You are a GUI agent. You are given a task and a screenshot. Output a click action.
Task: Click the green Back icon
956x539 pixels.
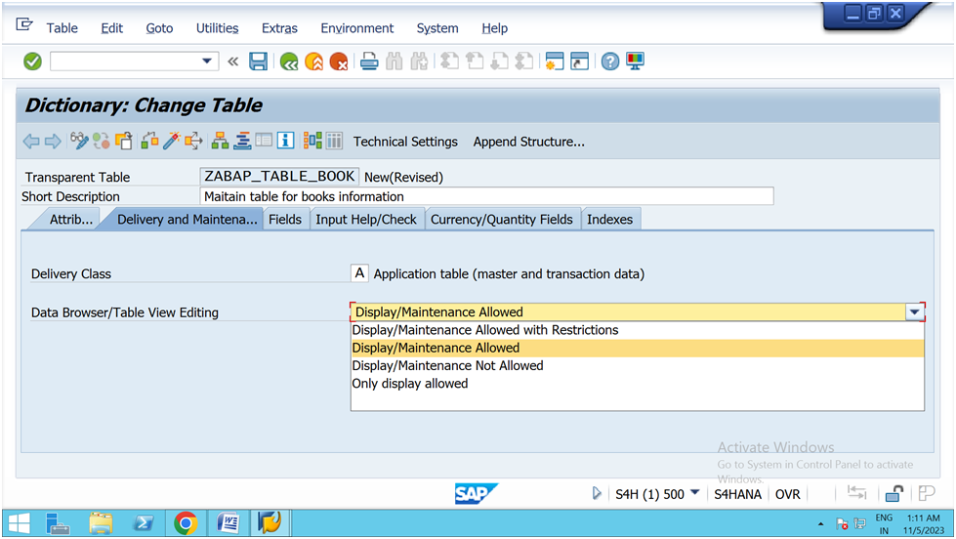(289, 61)
